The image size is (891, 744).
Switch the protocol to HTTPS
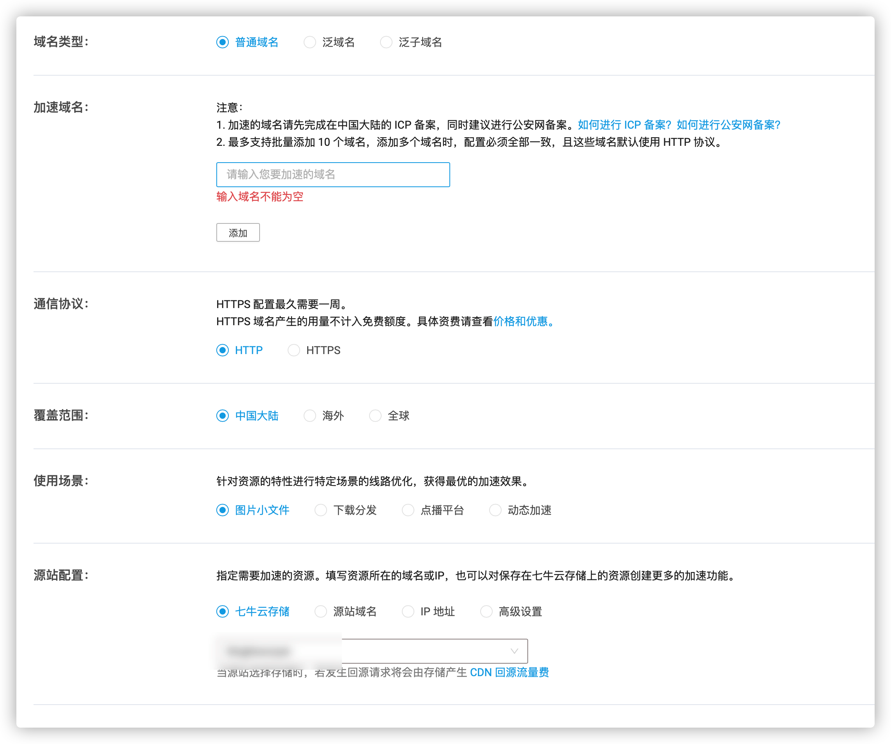(293, 350)
